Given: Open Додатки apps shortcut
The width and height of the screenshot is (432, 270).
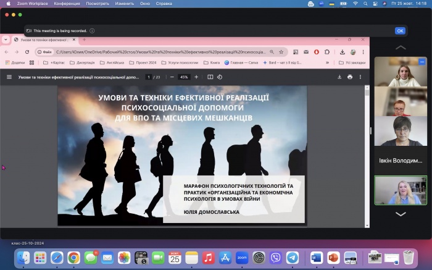Looking at the screenshot, I should tap(15, 62).
